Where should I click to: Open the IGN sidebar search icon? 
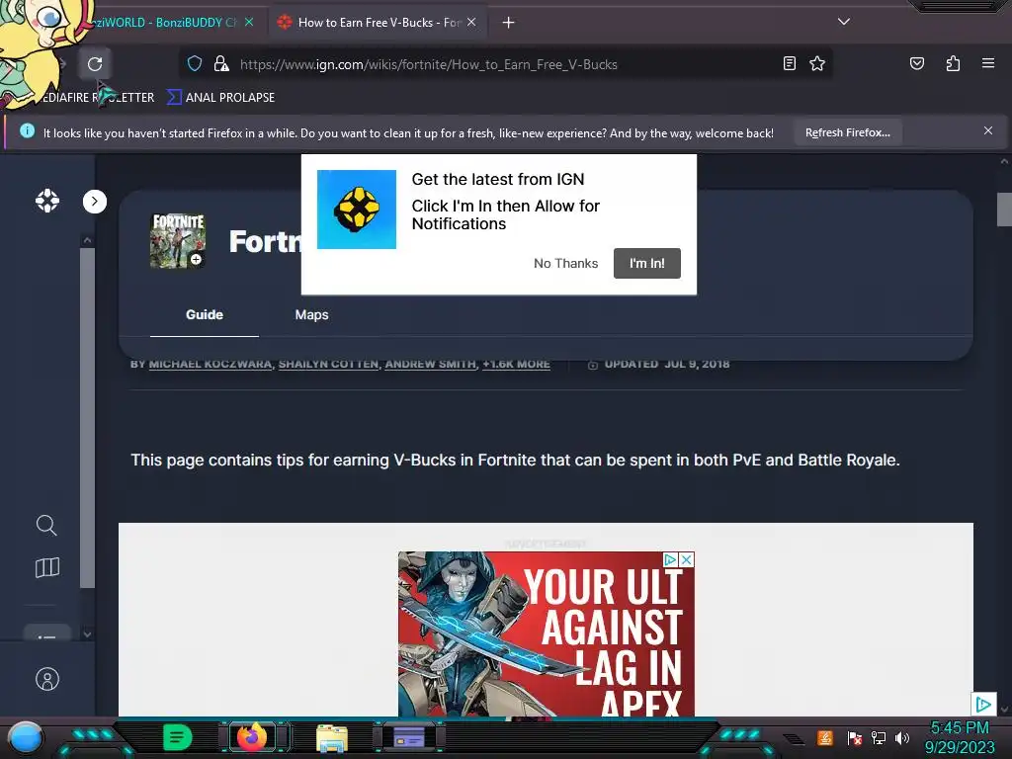[46, 525]
